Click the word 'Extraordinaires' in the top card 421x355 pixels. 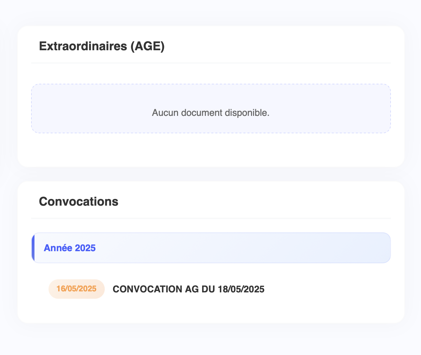83,46
